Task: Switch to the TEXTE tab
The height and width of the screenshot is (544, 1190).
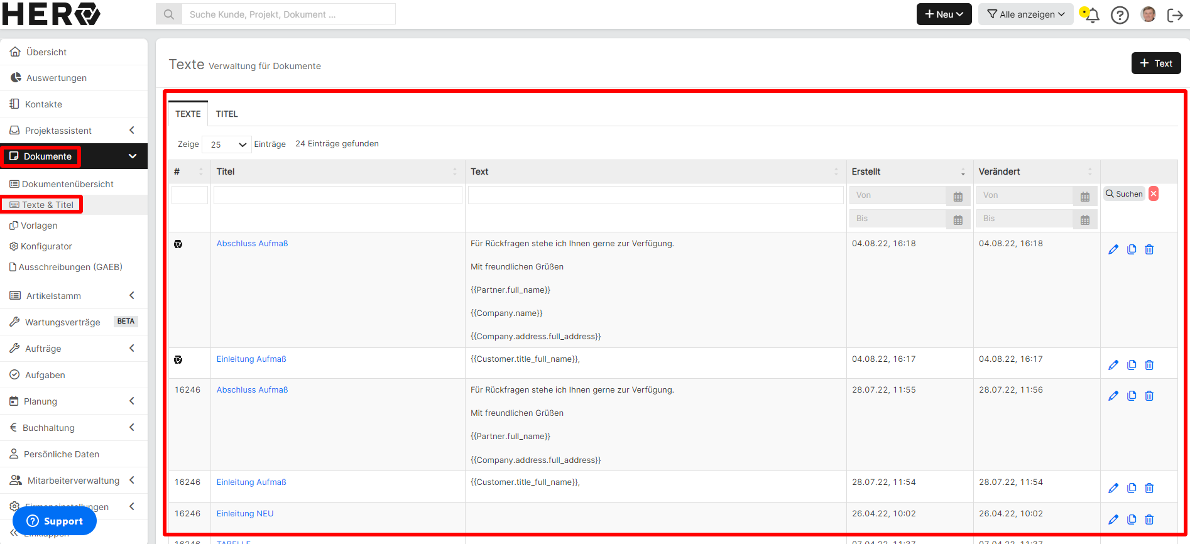Action: click(x=188, y=114)
